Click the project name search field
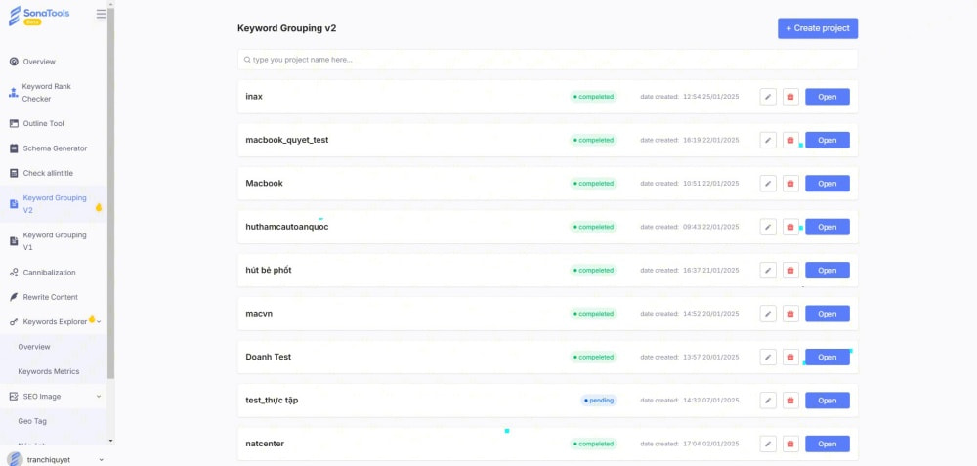Screen dimensions: 977x466 [547, 60]
